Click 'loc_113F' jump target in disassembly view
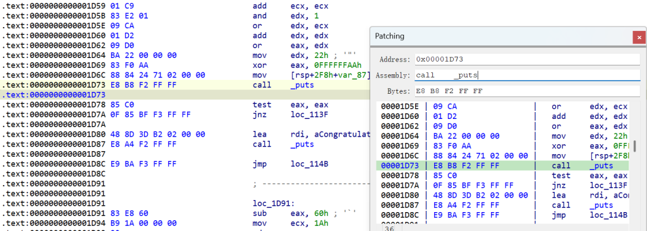This screenshot has height=231, width=647. point(309,115)
